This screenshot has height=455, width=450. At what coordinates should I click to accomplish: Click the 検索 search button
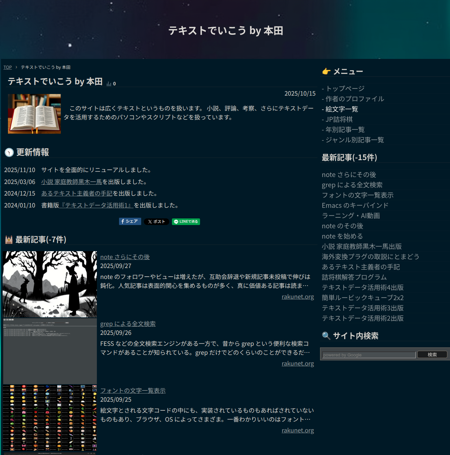pos(432,355)
